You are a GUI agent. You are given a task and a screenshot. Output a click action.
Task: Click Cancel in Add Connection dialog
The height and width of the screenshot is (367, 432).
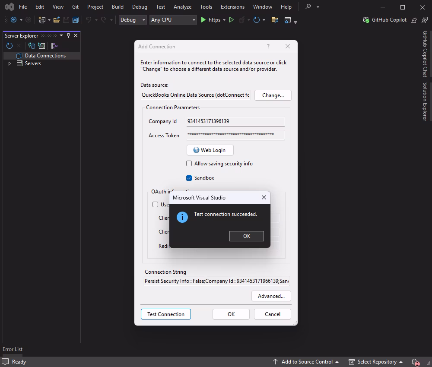coord(273,314)
